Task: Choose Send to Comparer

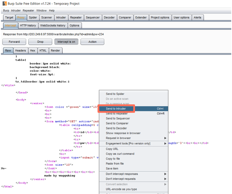Action: pos(134,123)
